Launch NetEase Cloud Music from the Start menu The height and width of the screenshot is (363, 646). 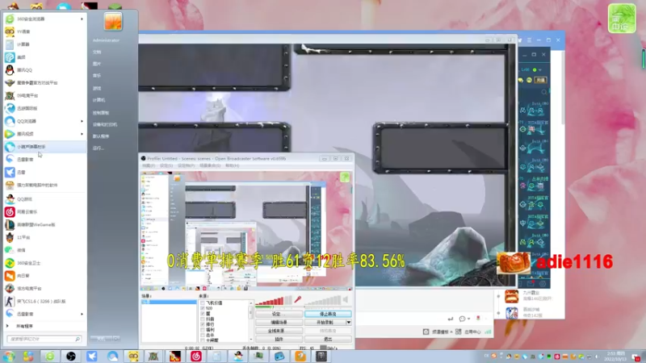click(x=44, y=212)
